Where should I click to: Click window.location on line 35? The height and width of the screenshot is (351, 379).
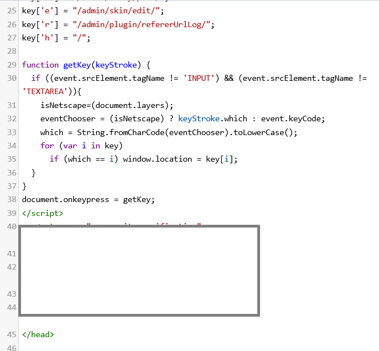click(x=157, y=159)
